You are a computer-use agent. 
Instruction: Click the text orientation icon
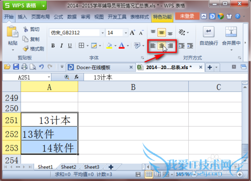click(182, 32)
